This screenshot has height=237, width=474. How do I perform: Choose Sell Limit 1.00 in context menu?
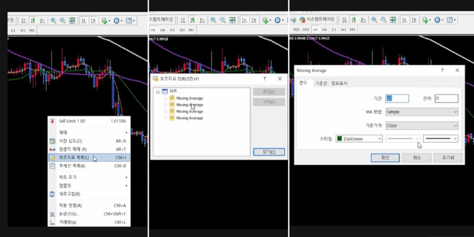pos(89,121)
